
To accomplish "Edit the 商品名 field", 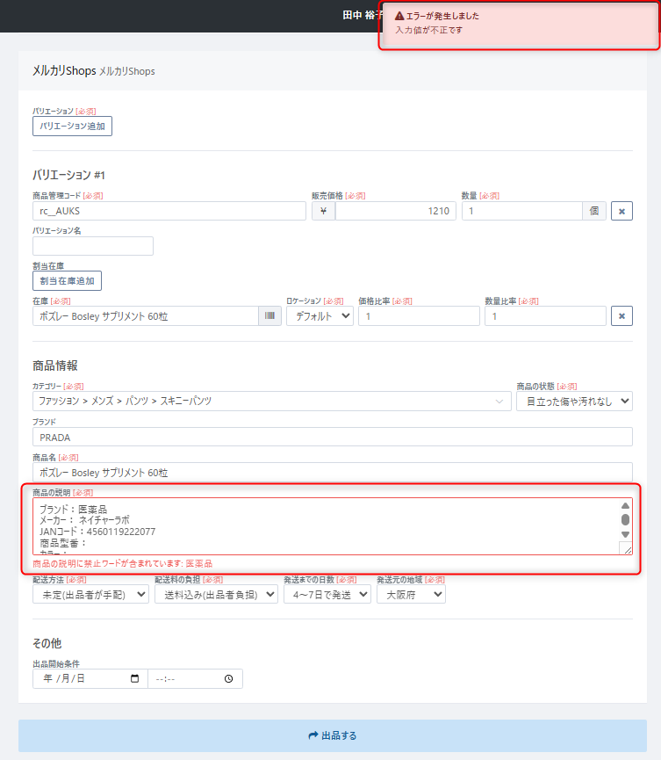I will [332, 473].
